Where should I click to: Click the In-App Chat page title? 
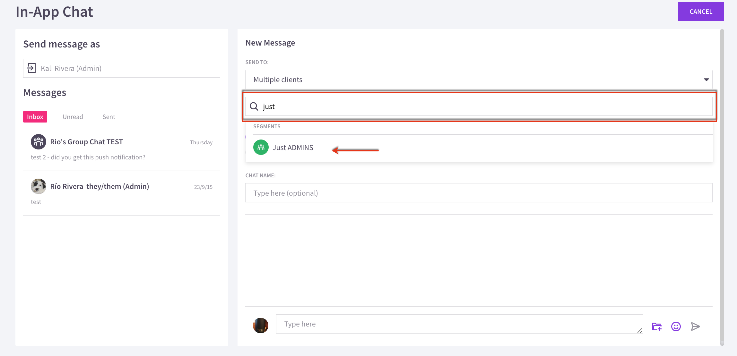[54, 12]
